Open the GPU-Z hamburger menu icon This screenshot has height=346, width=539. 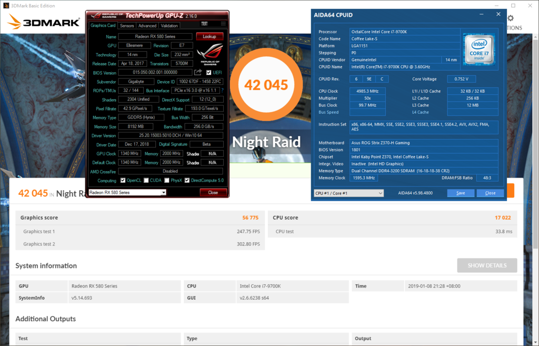[x=223, y=23]
